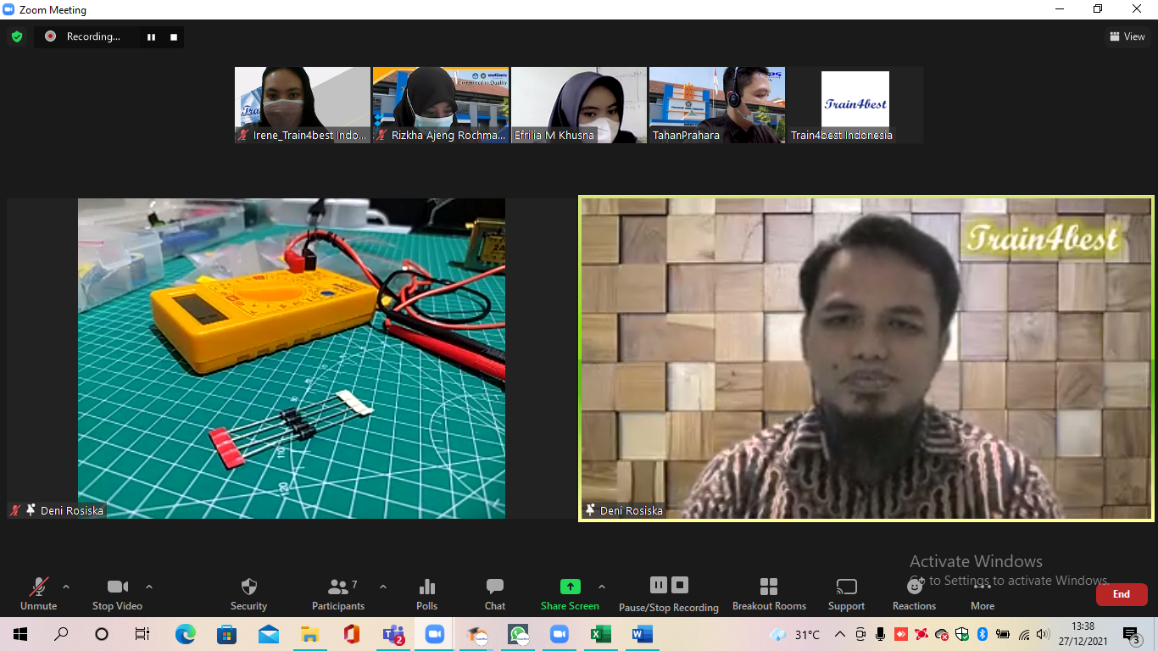
Task: Unmute the microphone
Action: point(38,587)
